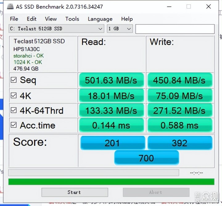Open the Language menu
The width and height of the screenshot is (222, 206).
(x=100, y=19)
